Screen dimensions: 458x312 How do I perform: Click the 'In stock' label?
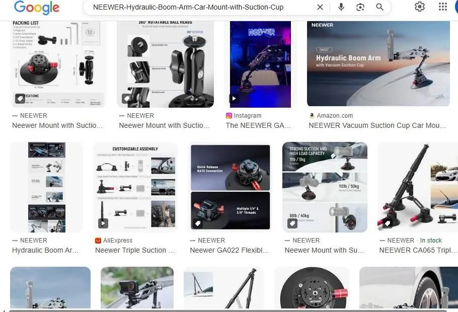point(431,241)
